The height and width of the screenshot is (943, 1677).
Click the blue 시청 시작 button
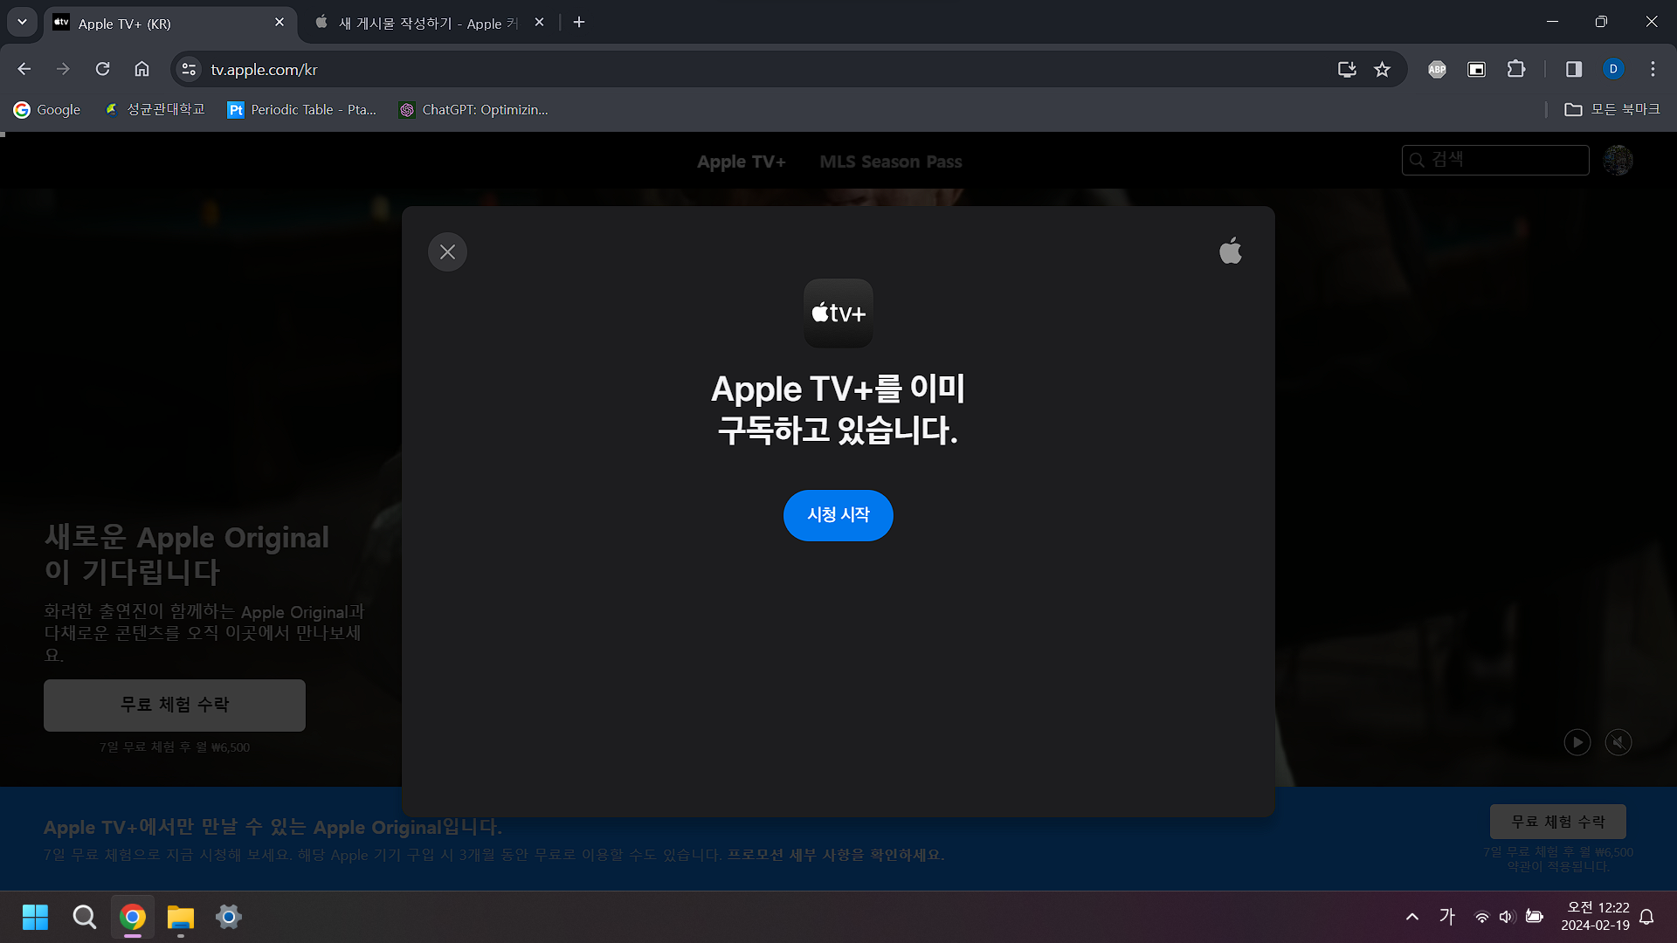[838, 515]
